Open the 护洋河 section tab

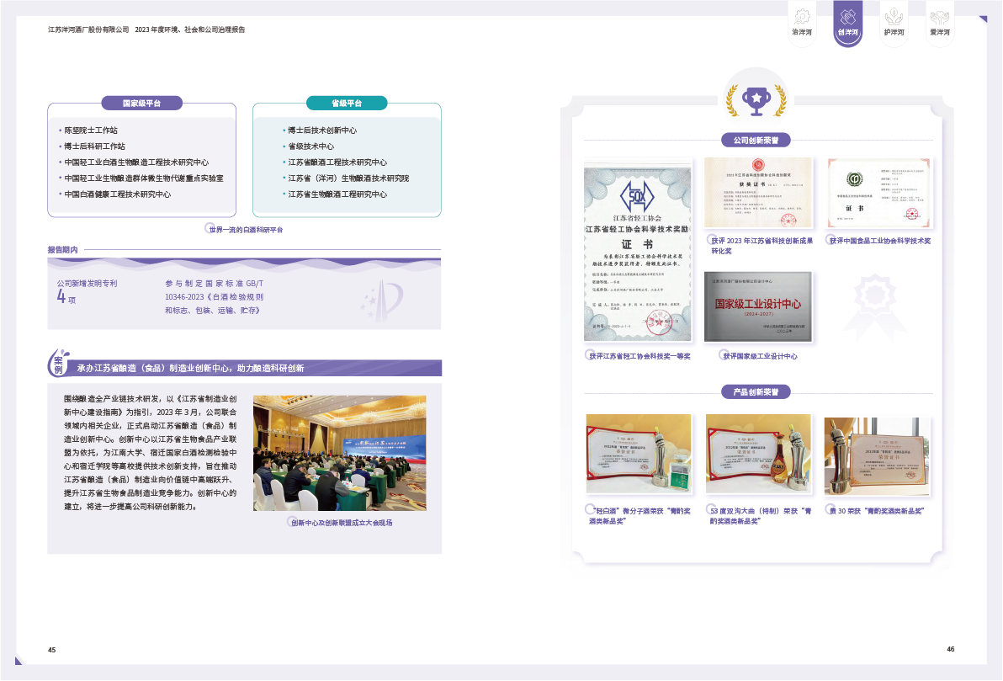point(894,32)
